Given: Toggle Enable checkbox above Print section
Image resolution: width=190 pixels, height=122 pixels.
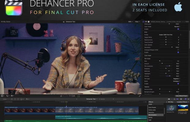Looking at the screenshot, I should (x=178, y=29).
